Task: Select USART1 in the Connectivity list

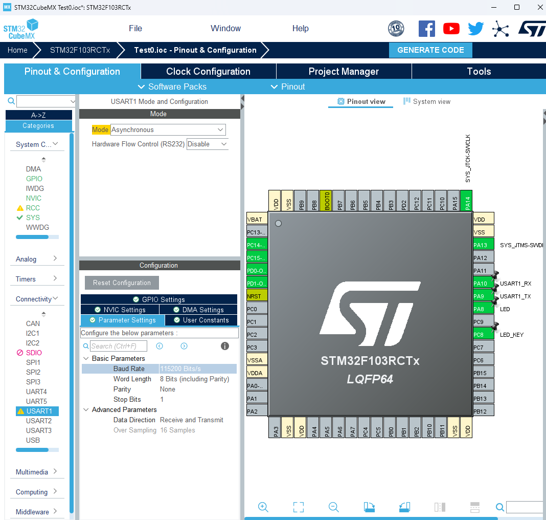Action: click(37, 411)
